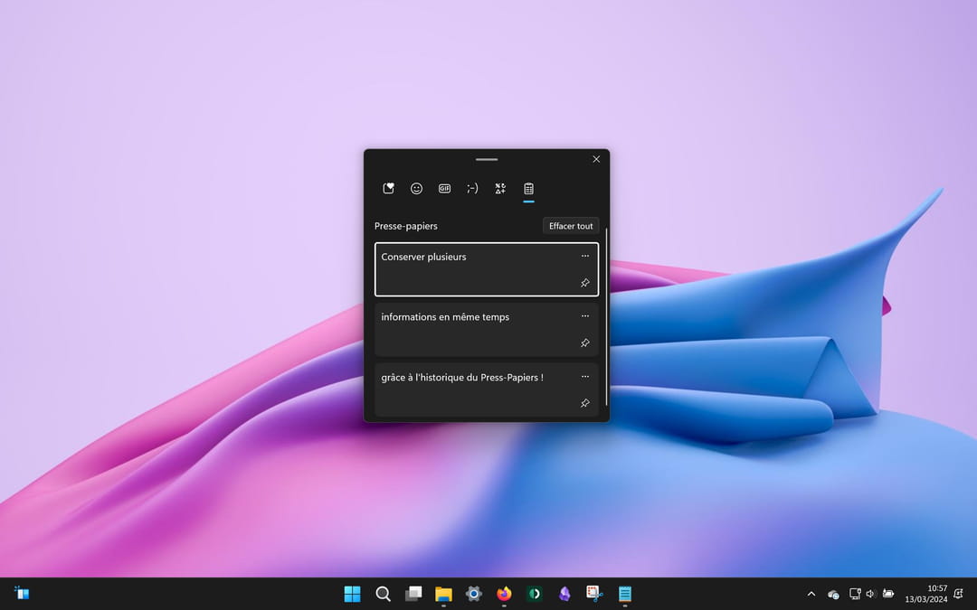
Task: Open the volume speaker tray icon
Action: [871, 594]
